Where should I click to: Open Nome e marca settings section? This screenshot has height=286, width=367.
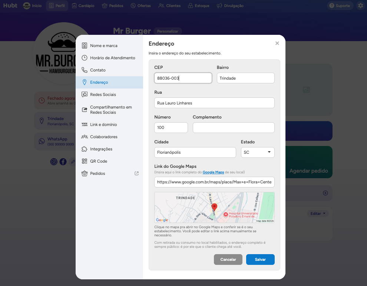tap(109, 46)
